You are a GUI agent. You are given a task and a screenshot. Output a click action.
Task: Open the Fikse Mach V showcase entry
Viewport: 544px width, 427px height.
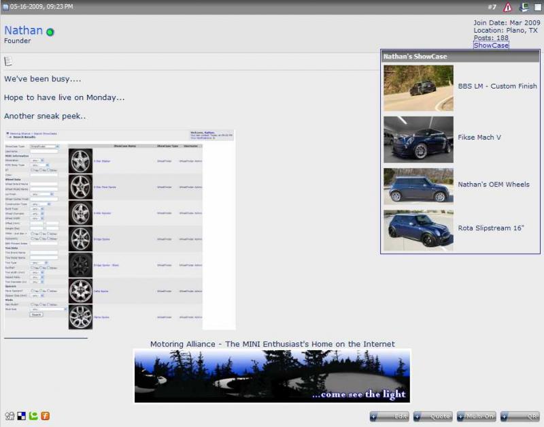pyautogui.click(x=479, y=138)
